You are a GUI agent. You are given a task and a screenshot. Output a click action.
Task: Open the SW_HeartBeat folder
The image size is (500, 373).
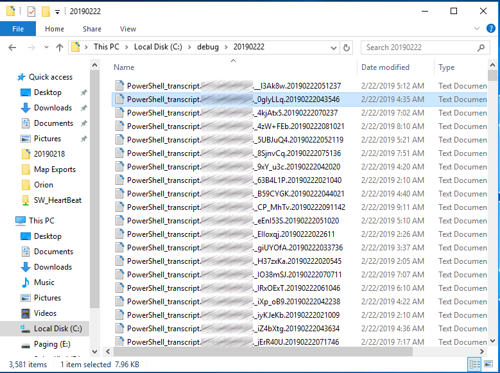click(x=58, y=200)
